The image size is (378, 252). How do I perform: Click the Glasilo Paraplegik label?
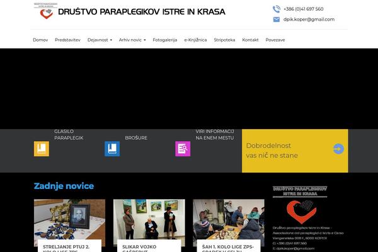pyautogui.click(x=69, y=135)
